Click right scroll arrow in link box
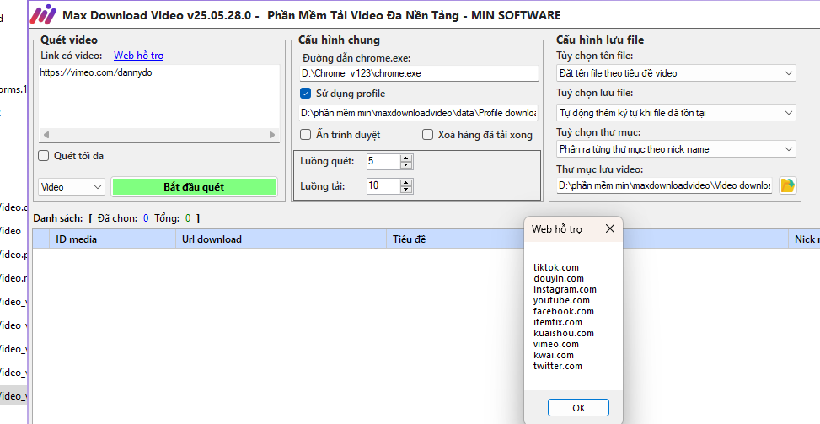The height and width of the screenshot is (424, 820). click(272, 135)
